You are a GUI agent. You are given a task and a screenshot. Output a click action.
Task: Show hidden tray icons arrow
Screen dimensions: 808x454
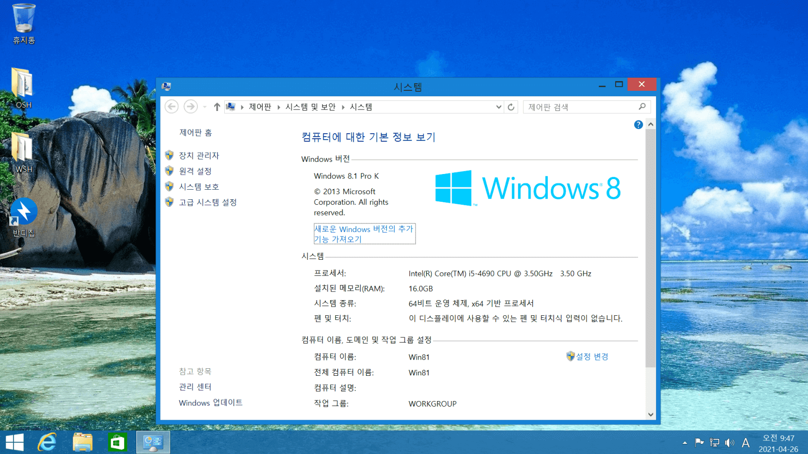tap(685, 443)
